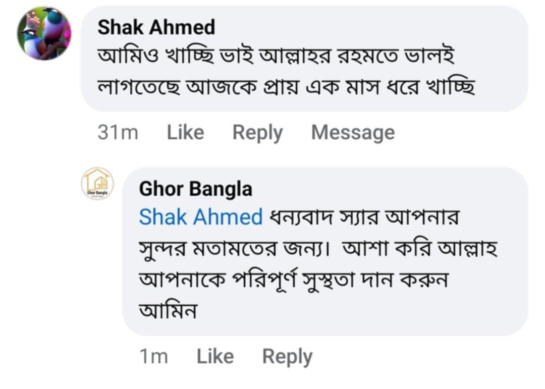Click the blue Shak Ahmed mention in the reply
545x389 pixels.
[x=200, y=217]
